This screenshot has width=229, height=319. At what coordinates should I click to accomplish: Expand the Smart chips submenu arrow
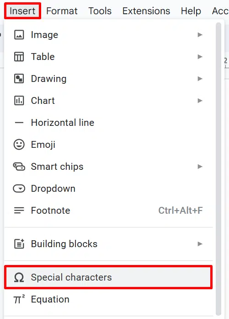point(200,167)
